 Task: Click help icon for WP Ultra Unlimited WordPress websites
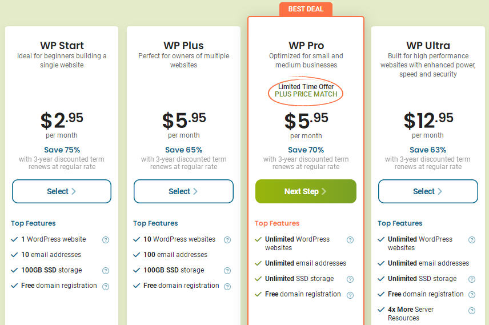(x=472, y=240)
